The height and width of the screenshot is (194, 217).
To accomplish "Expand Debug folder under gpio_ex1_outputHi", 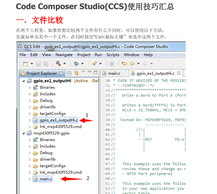I will click(x=30, y=101).
